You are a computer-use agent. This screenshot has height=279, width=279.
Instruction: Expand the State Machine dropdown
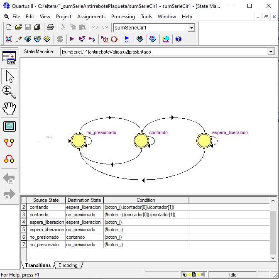(271, 52)
